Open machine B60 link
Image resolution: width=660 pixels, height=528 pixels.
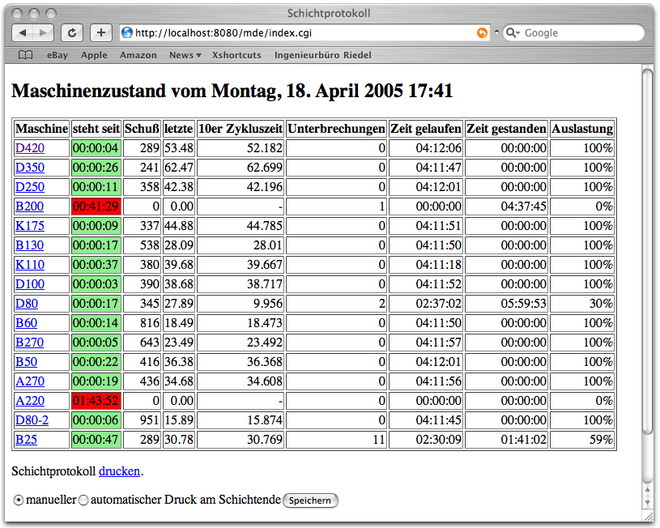(x=26, y=323)
